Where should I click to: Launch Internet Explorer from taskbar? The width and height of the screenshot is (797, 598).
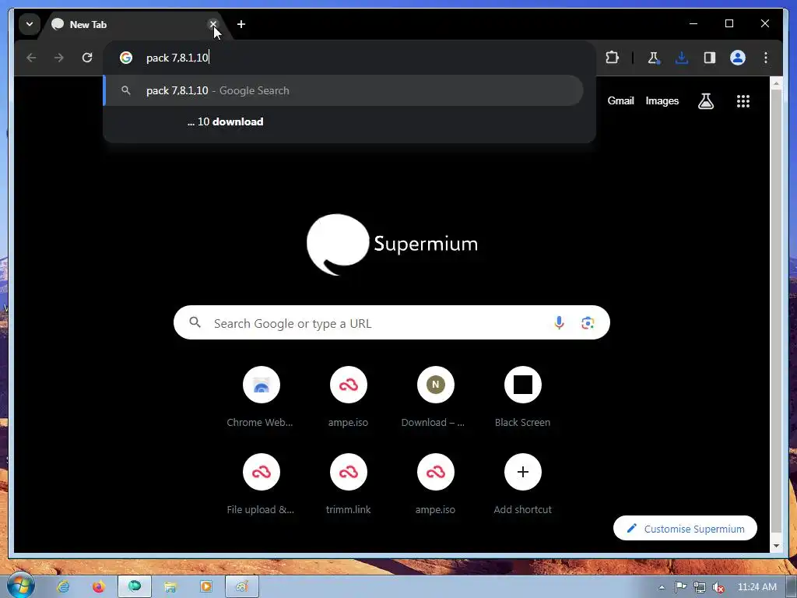[x=63, y=587]
